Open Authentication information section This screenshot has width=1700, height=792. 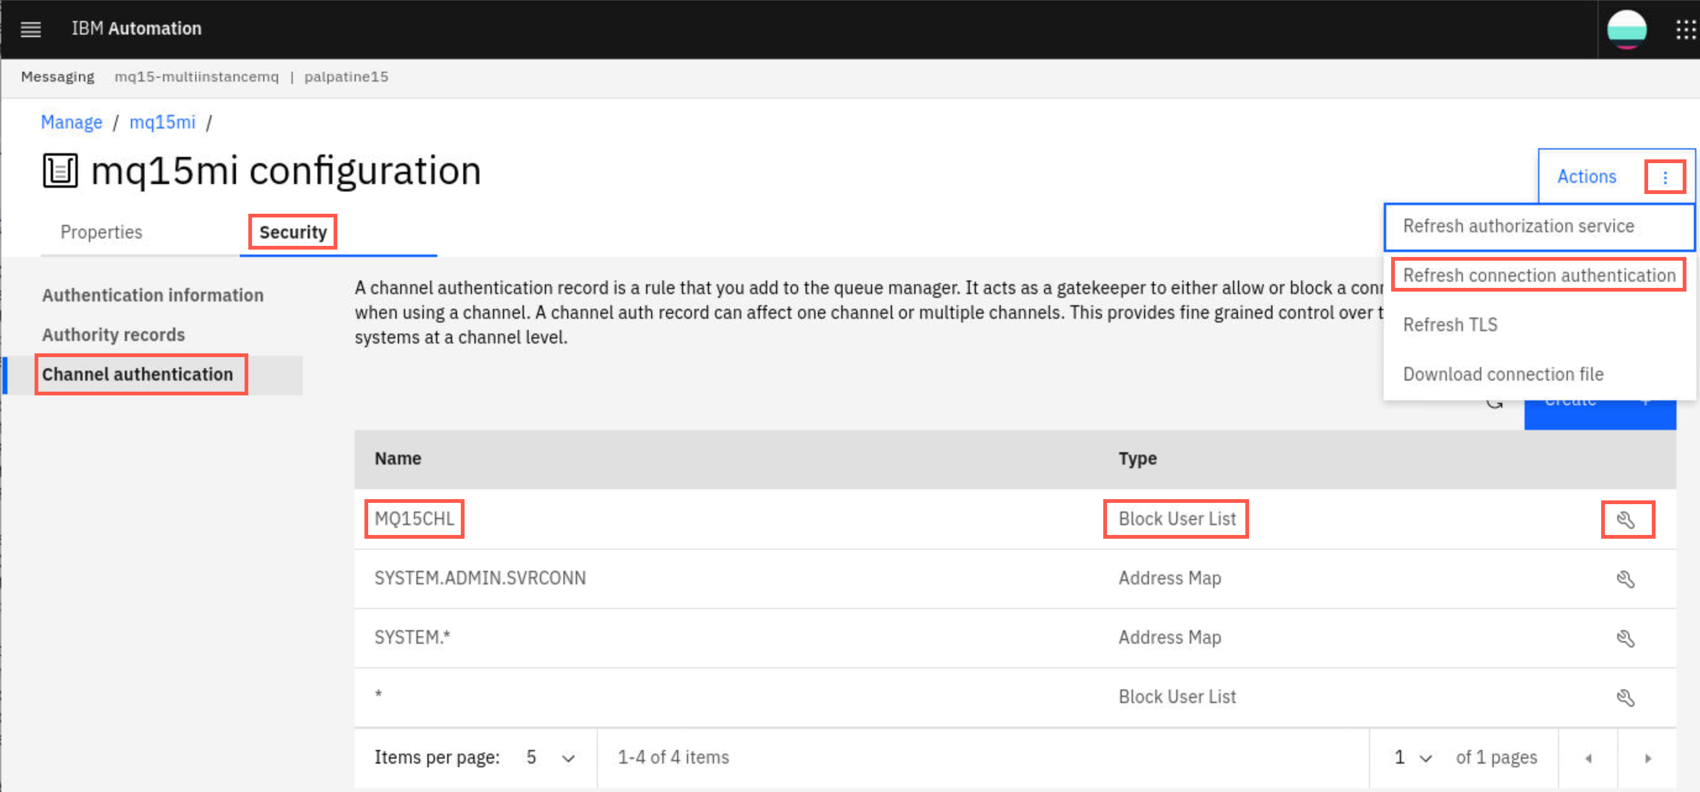tap(153, 295)
